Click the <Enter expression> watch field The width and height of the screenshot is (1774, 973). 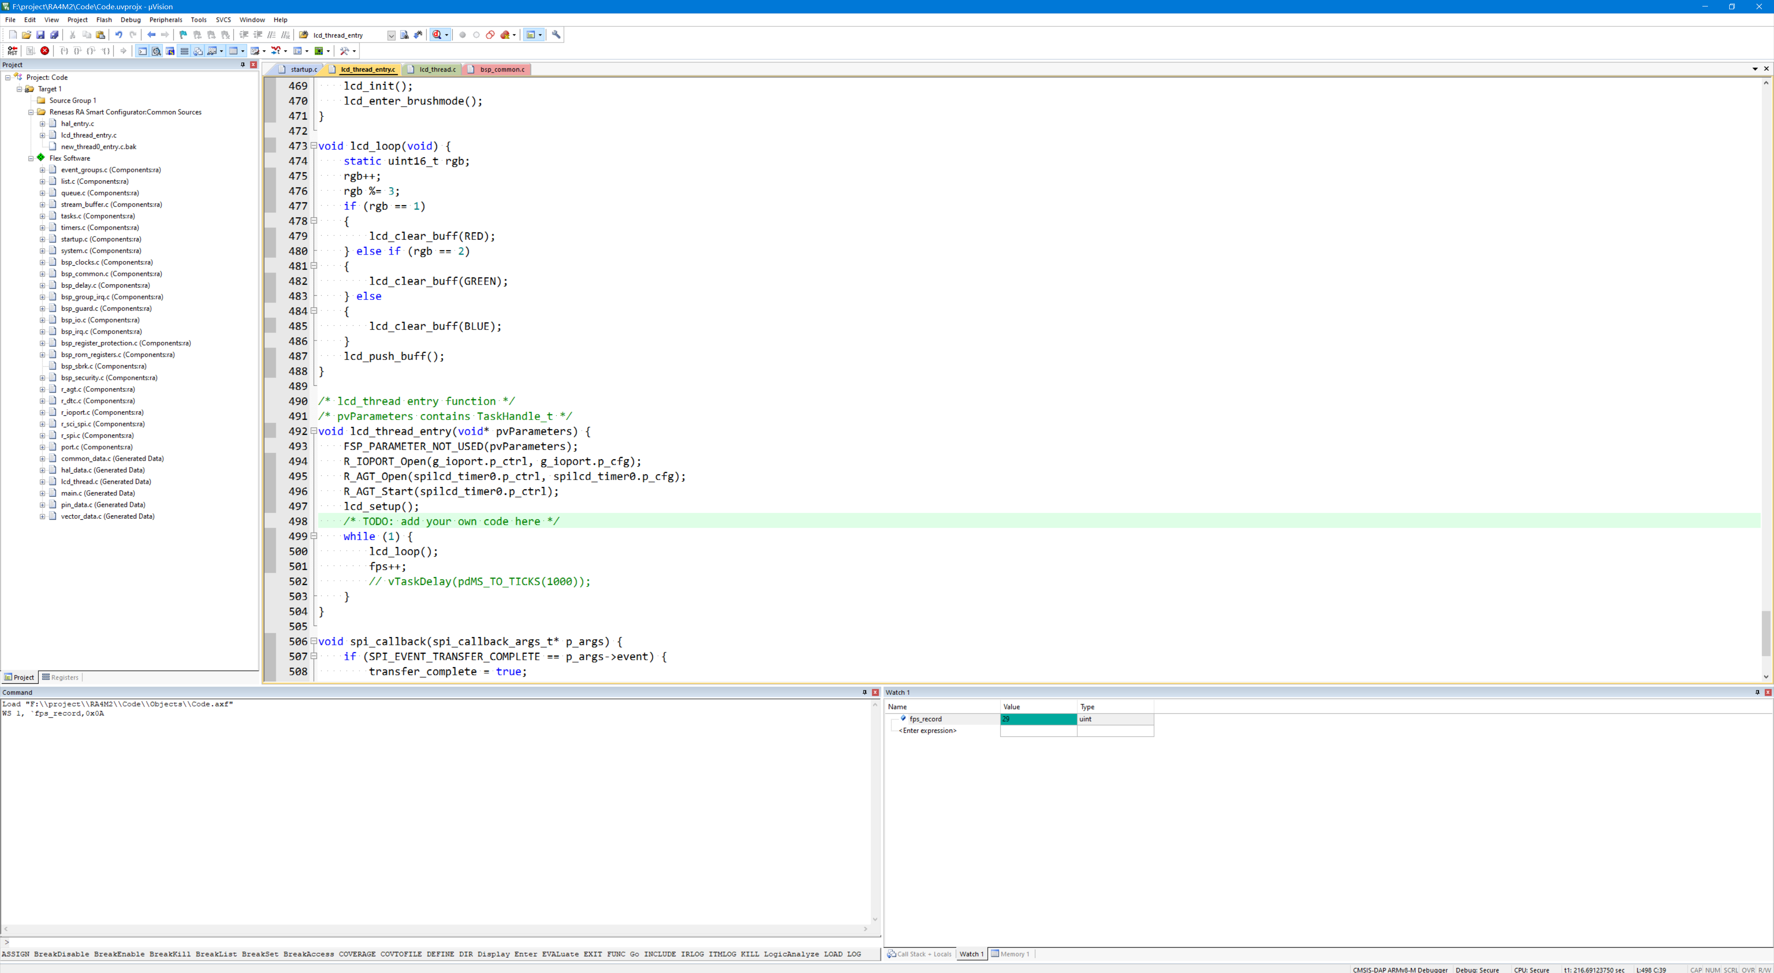tap(928, 730)
